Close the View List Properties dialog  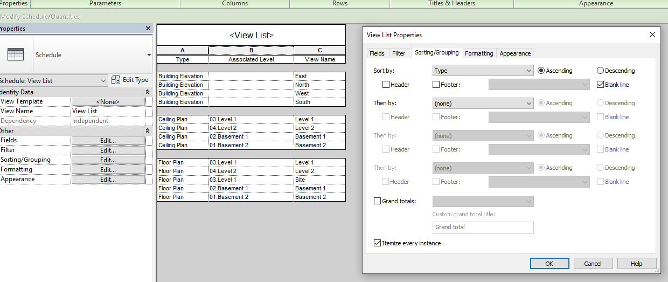pos(652,35)
